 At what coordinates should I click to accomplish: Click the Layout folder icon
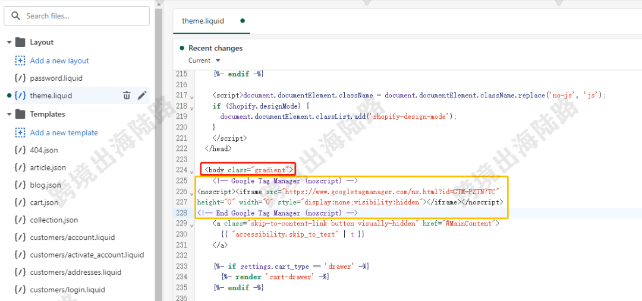(20, 42)
